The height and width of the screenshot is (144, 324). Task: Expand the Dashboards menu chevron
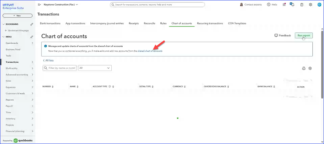tap(33, 43)
